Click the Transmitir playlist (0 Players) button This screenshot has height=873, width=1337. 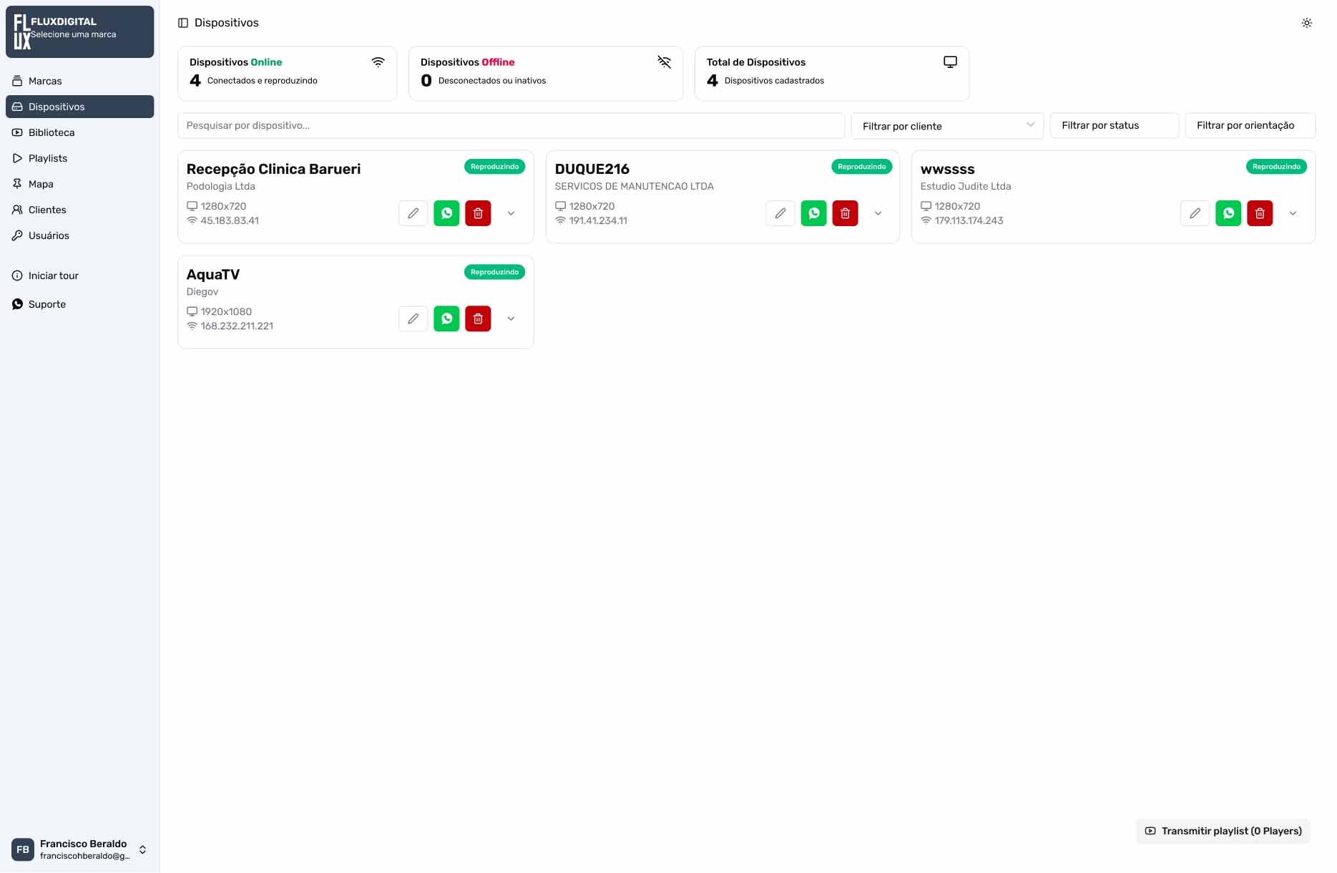tap(1223, 831)
